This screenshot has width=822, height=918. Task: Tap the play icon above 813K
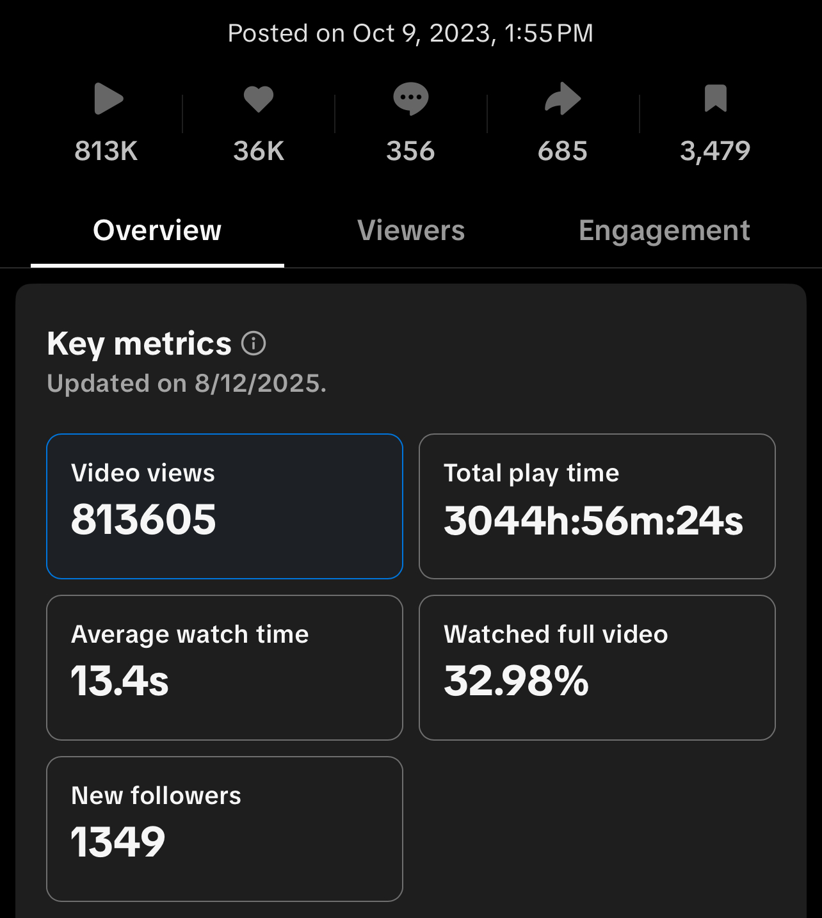click(x=108, y=99)
